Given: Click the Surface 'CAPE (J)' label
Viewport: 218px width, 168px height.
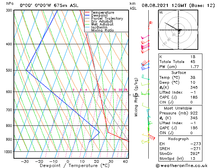Looking at the screenshot, I should pos(168,97).
